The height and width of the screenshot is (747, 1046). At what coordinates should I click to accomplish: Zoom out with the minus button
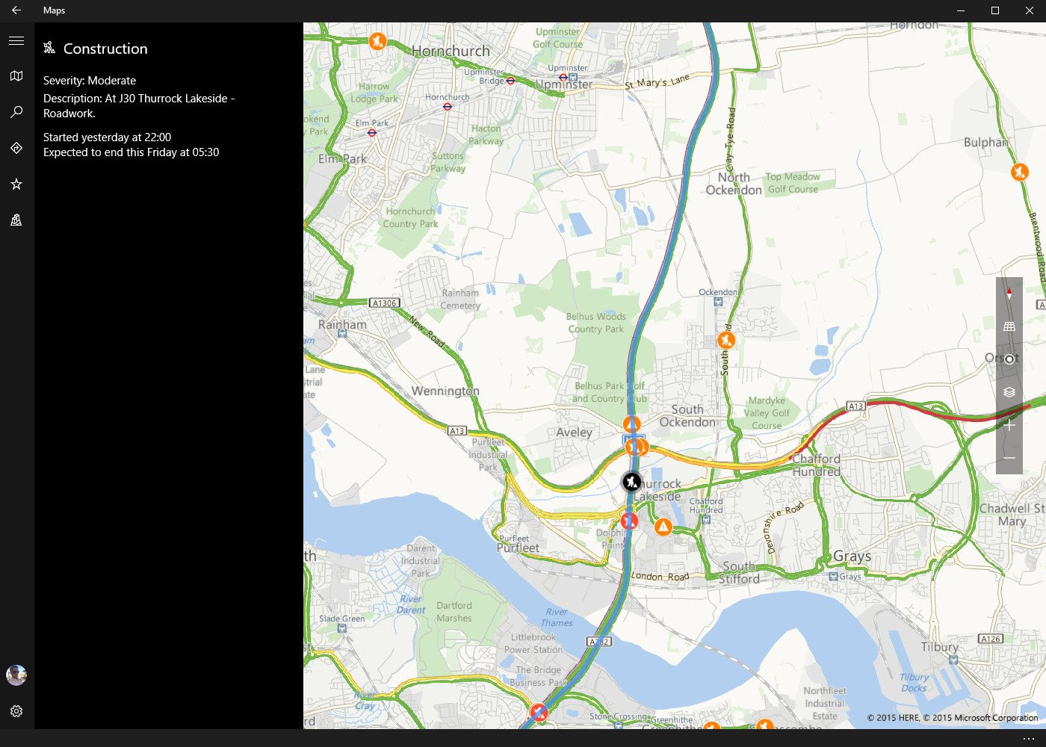tap(1009, 458)
